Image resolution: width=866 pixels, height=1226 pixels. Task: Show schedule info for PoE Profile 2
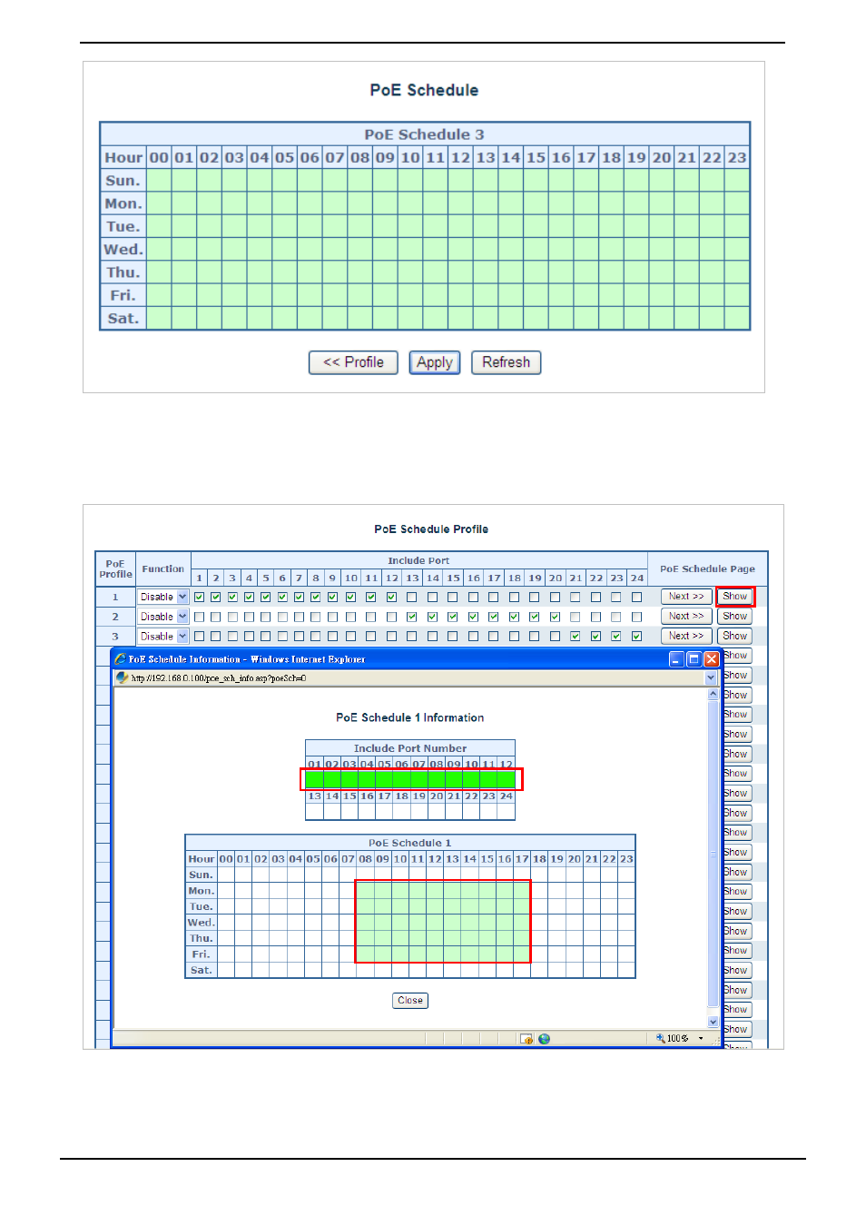pyautogui.click(x=735, y=617)
